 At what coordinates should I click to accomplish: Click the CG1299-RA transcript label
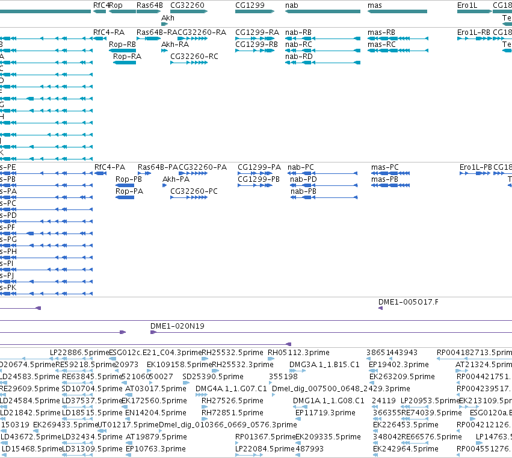click(x=257, y=32)
